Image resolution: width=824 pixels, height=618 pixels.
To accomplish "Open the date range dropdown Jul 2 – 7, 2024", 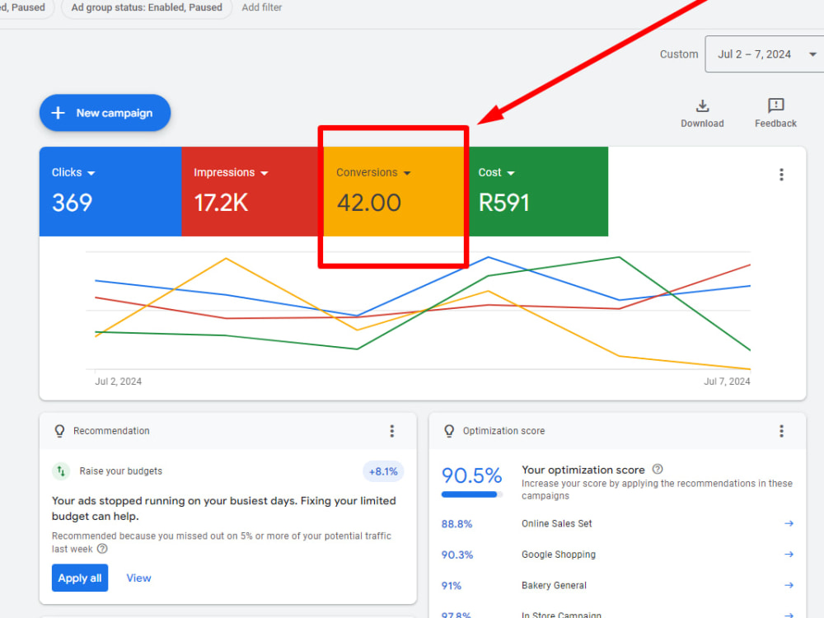I will (765, 54).
